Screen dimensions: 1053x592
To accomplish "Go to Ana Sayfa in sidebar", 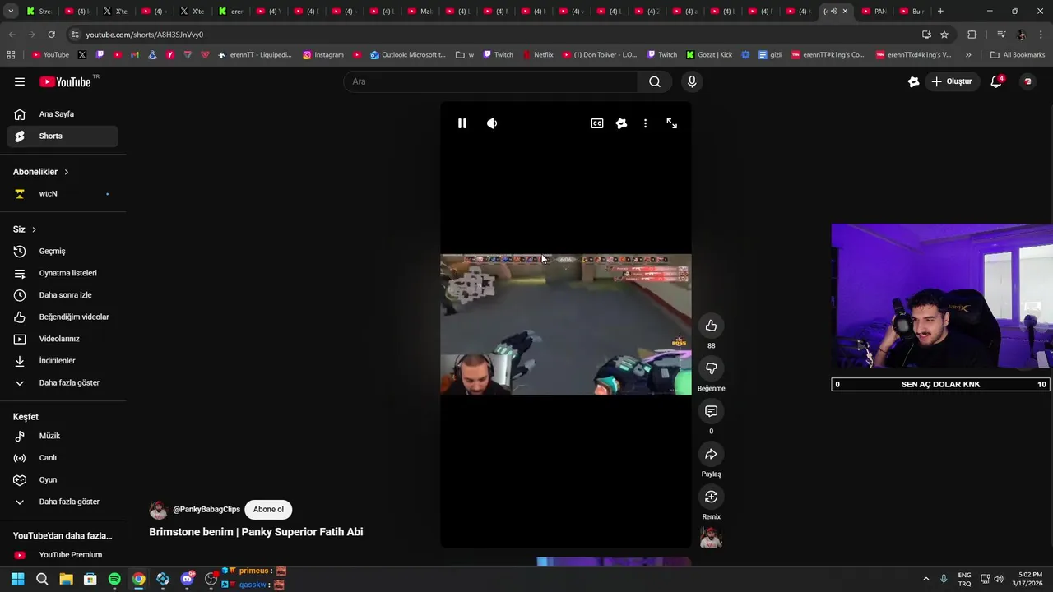I will pos(63,114).
